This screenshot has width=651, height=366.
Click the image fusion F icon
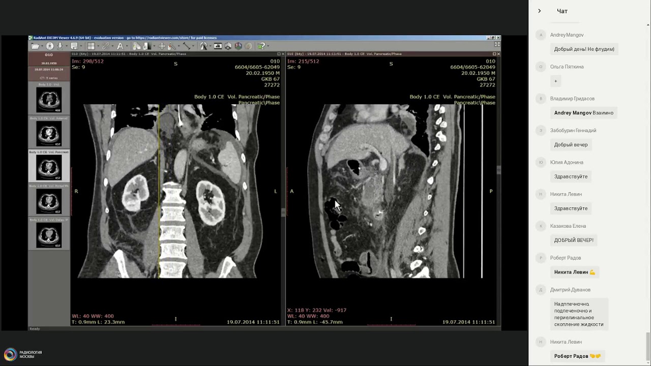tap(248, 46)
